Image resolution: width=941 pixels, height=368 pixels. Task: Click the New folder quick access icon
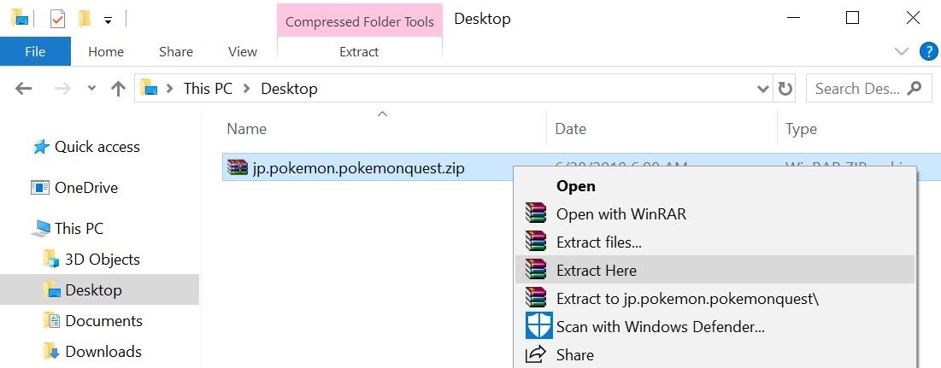85,19
